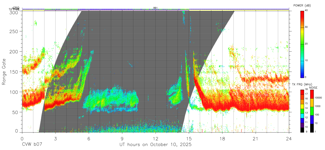The image size is (325, 150).
Task: Click the 150 range gate tick label
Action: pyautogui.click(x=14, y=72)
